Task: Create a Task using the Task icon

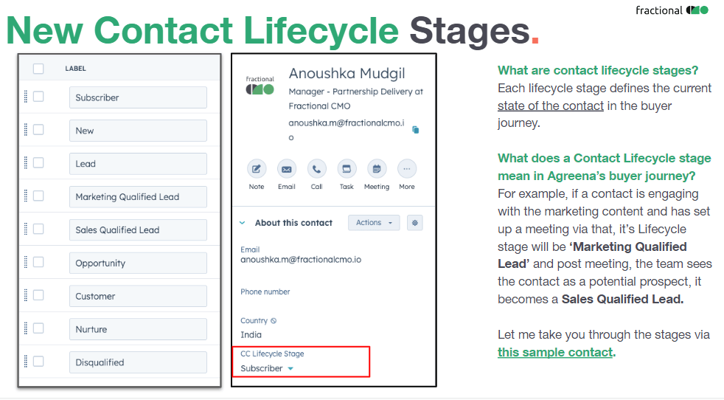Action: point(347,169)
